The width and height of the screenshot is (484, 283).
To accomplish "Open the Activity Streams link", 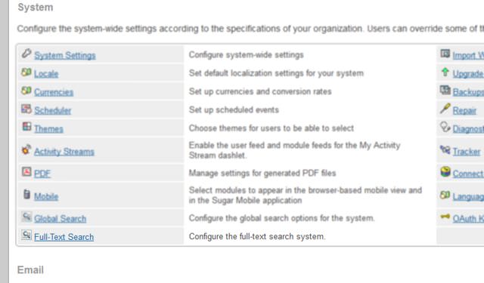I will point(64,152).
